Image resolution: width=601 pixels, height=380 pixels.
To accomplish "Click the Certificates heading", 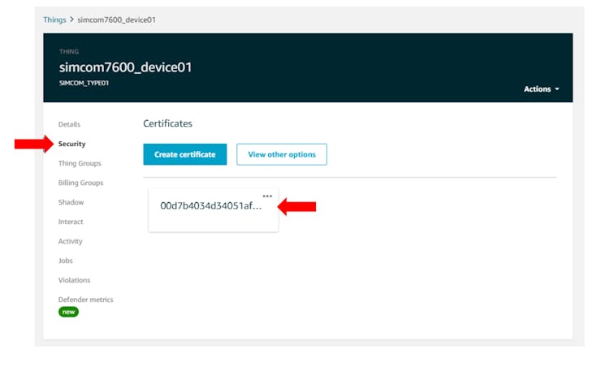I will (x=167, y=123).
